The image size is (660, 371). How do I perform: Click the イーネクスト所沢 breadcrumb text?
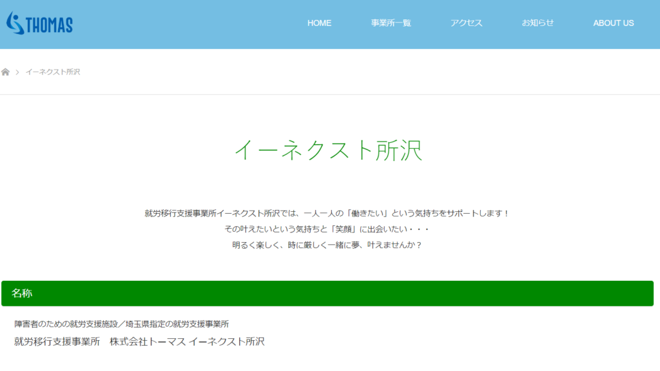point(53,72)
